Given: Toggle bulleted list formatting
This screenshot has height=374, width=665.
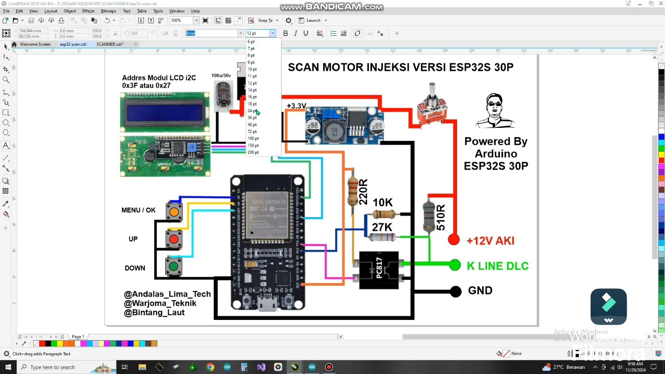Looking at the screenshot, I should click(334, 33).
